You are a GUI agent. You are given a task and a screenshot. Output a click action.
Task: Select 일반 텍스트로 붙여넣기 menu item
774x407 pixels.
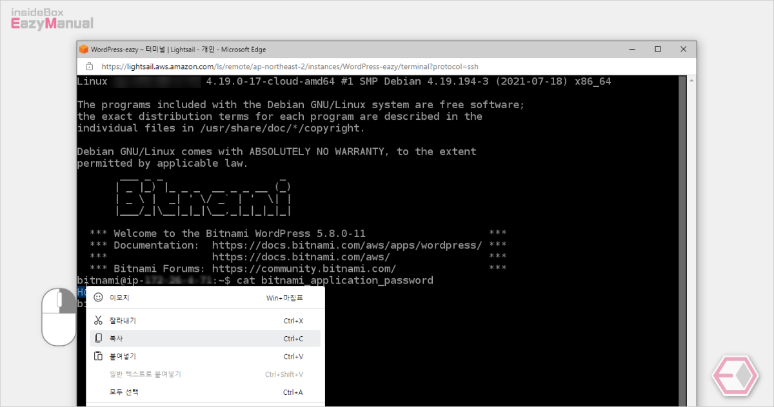click(205, 374)
